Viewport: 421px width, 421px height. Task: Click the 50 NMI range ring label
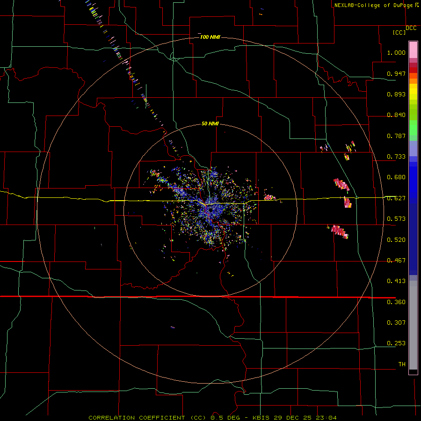pyautogui.click(x=210, y=123)
